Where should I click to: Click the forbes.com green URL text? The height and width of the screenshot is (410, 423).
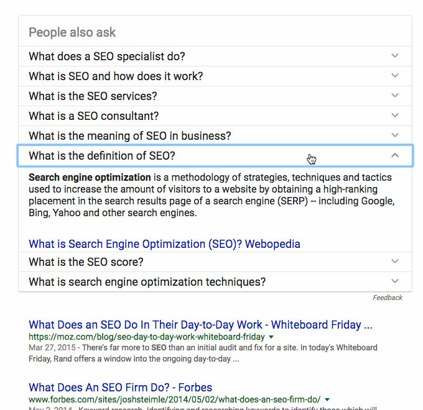click(x=174, y=399)
